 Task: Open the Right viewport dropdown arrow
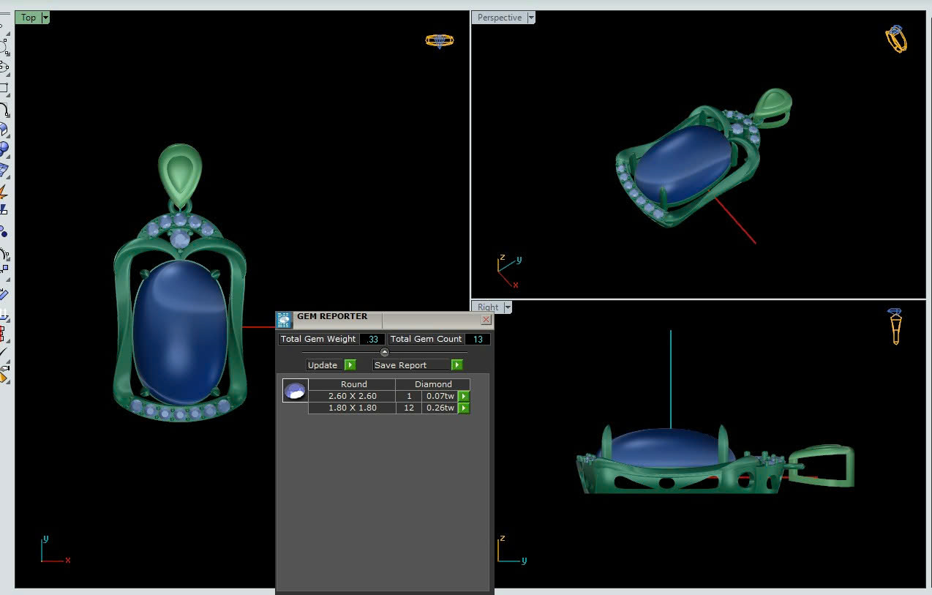pyautogui.click(x=508, y=307)
